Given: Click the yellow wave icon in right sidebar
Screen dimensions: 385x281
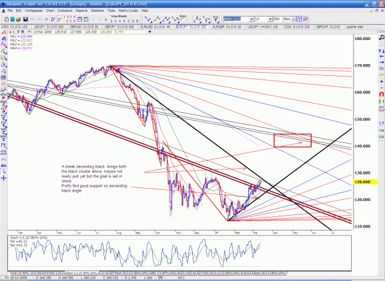Looking at the screenshot, I should [381, 75].
